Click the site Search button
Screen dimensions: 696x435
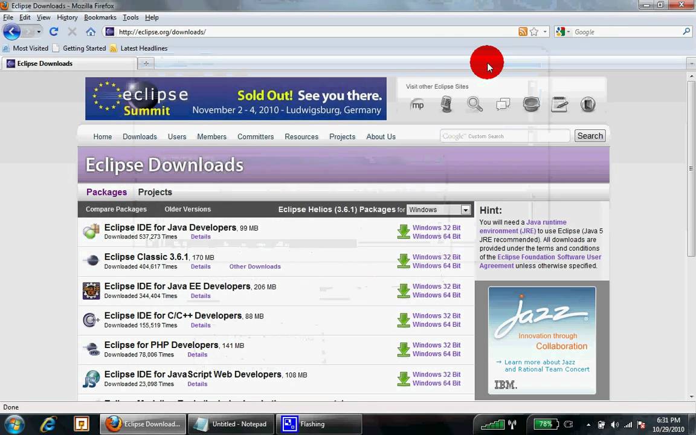tap(590, 136)
